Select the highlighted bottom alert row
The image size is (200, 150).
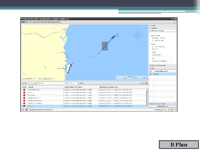tap(84, 106)
